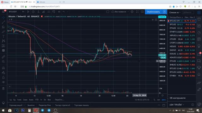Open chart settings gear icon

(132, 12)
